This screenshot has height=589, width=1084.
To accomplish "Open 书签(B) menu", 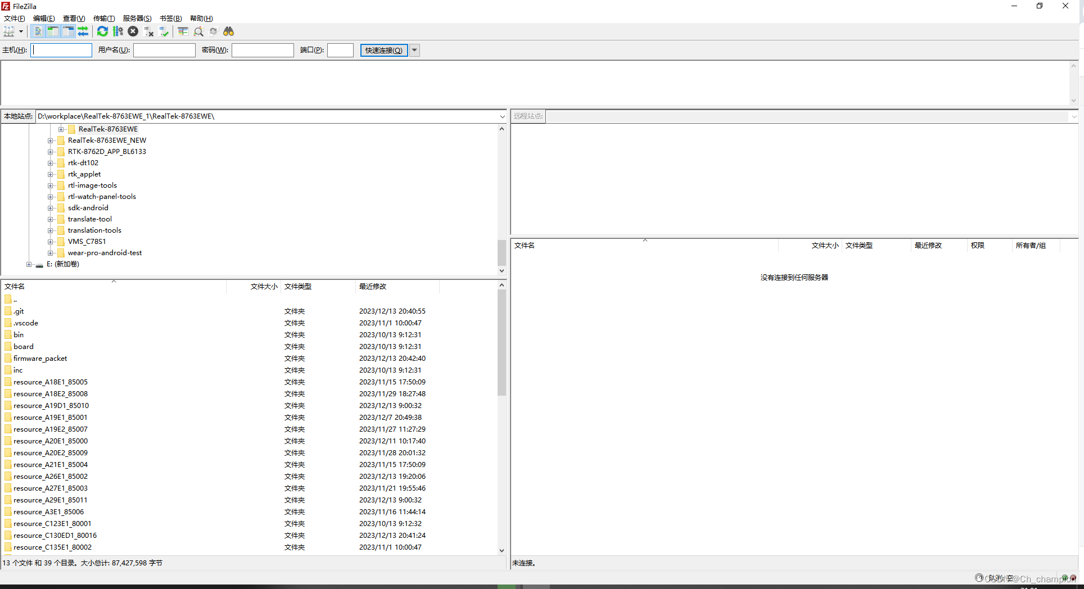I will [171, 19].
